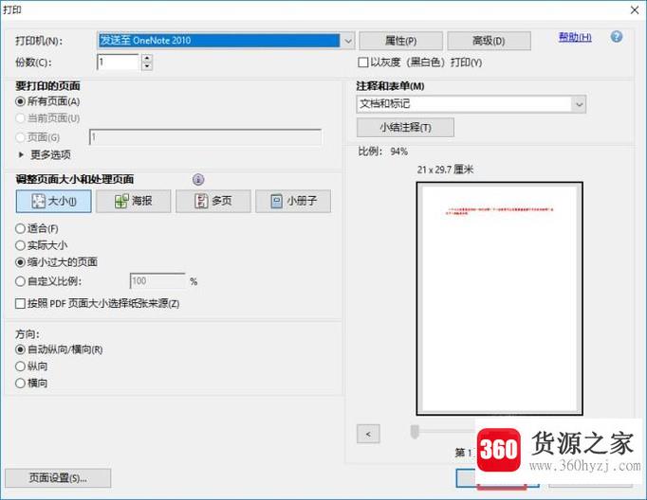Select the 自定义比例 radio button
This screenshot has width=647, height=500.
pos(20,281)
